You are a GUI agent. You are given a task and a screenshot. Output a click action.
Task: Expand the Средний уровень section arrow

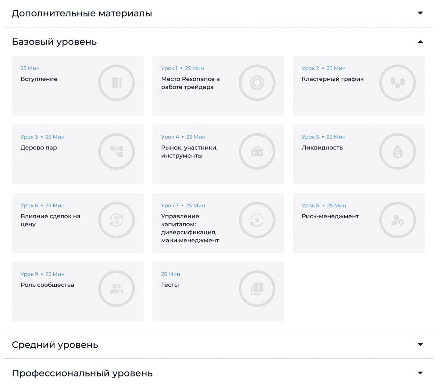(420, 345)
